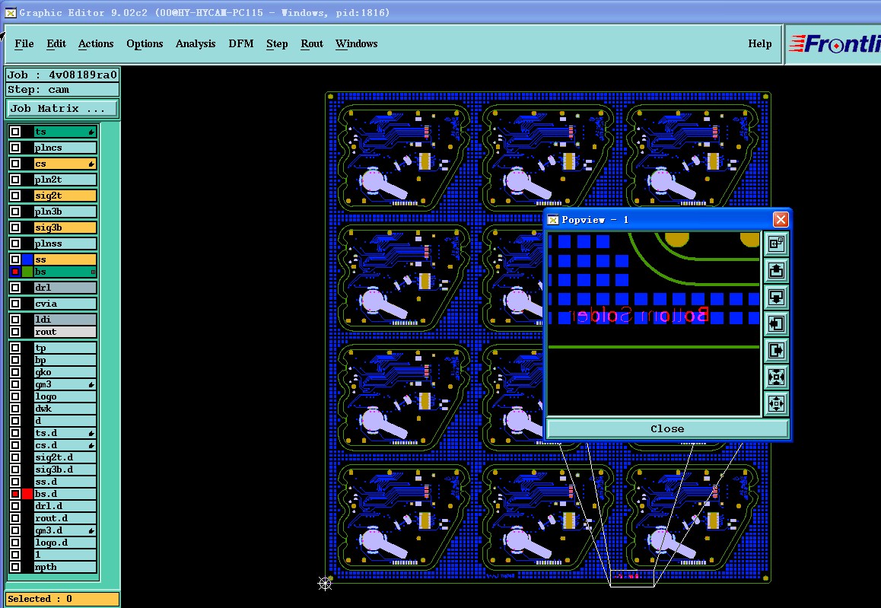Open the Rout menu
This screenshot has width=881, height=608.
click(x=312, y=44)
